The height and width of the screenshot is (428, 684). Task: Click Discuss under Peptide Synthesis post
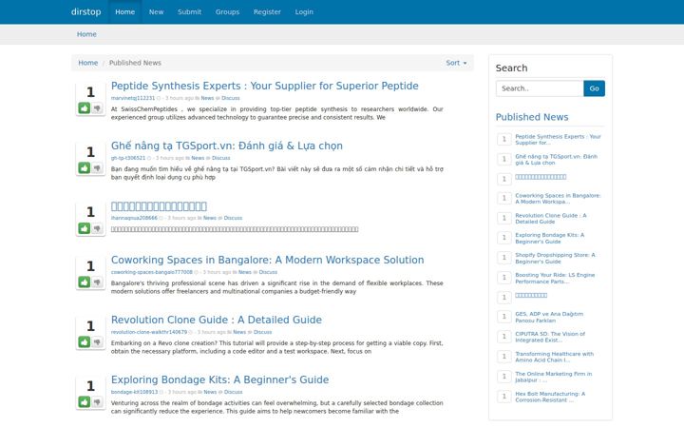click(230, 98)
